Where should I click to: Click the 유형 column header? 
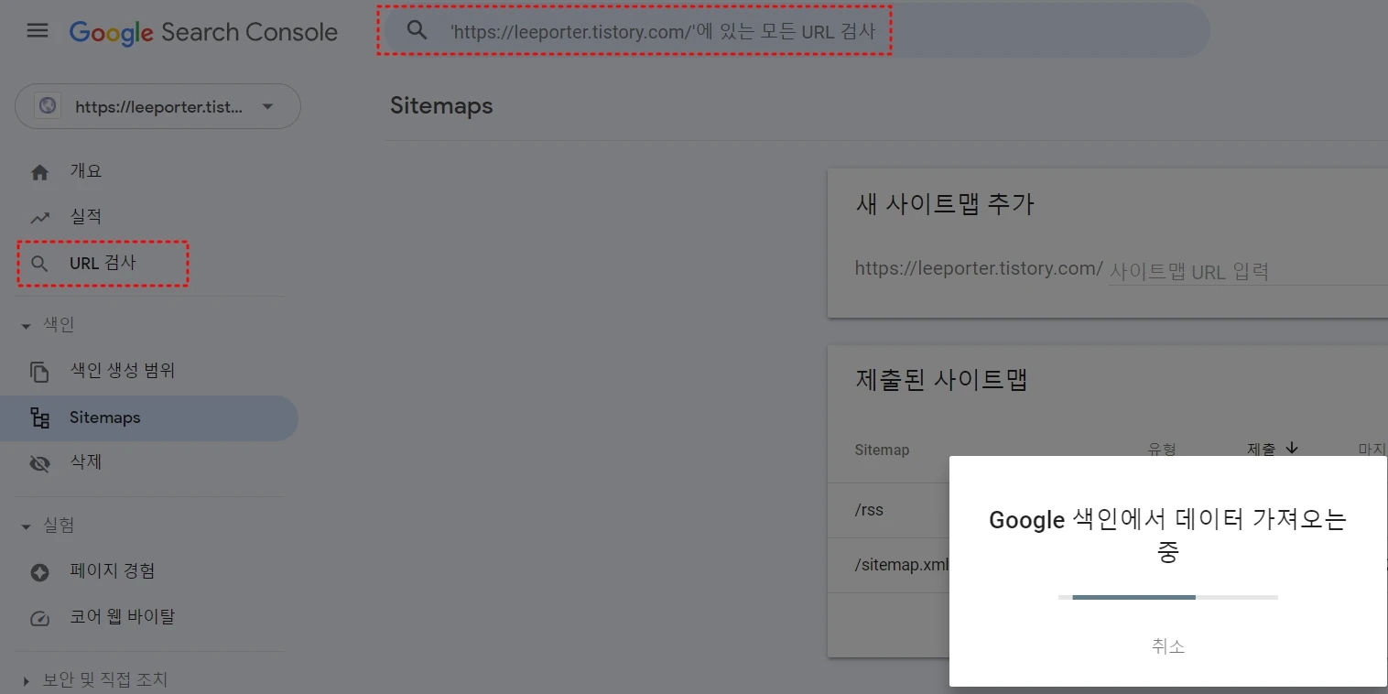[x=1162, y=449]
